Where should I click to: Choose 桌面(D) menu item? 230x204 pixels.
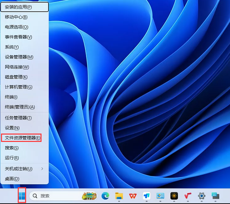(24, 179)
